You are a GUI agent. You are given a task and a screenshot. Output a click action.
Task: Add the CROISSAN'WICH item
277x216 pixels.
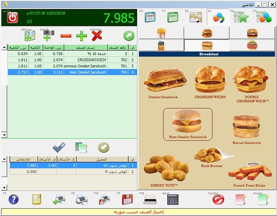[x=210, y=82]
